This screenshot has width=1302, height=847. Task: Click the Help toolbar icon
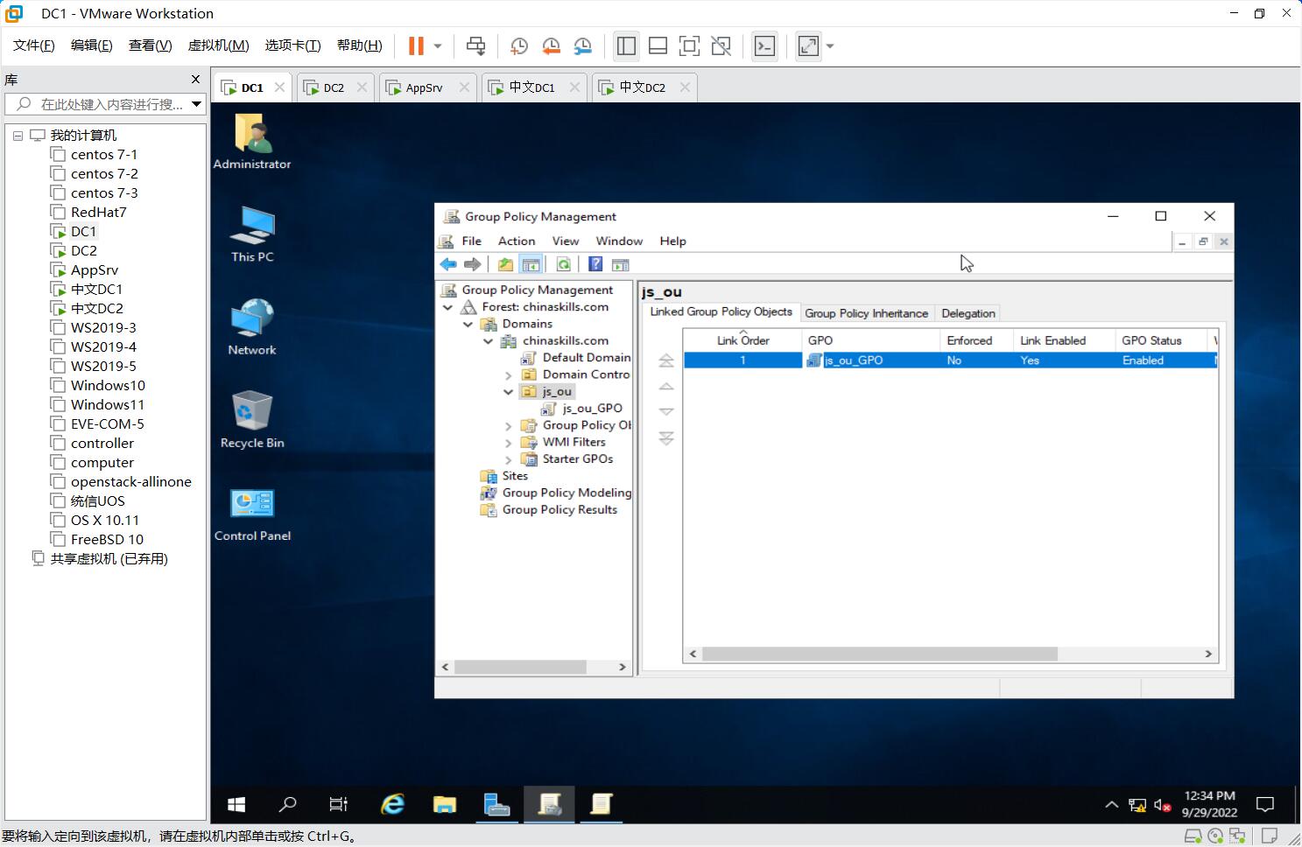[595, 264]
